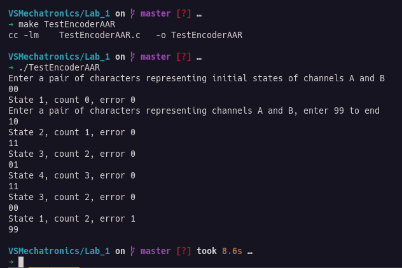Click the "[?]" git status marker in the first prompt

[x=184, y=14]
